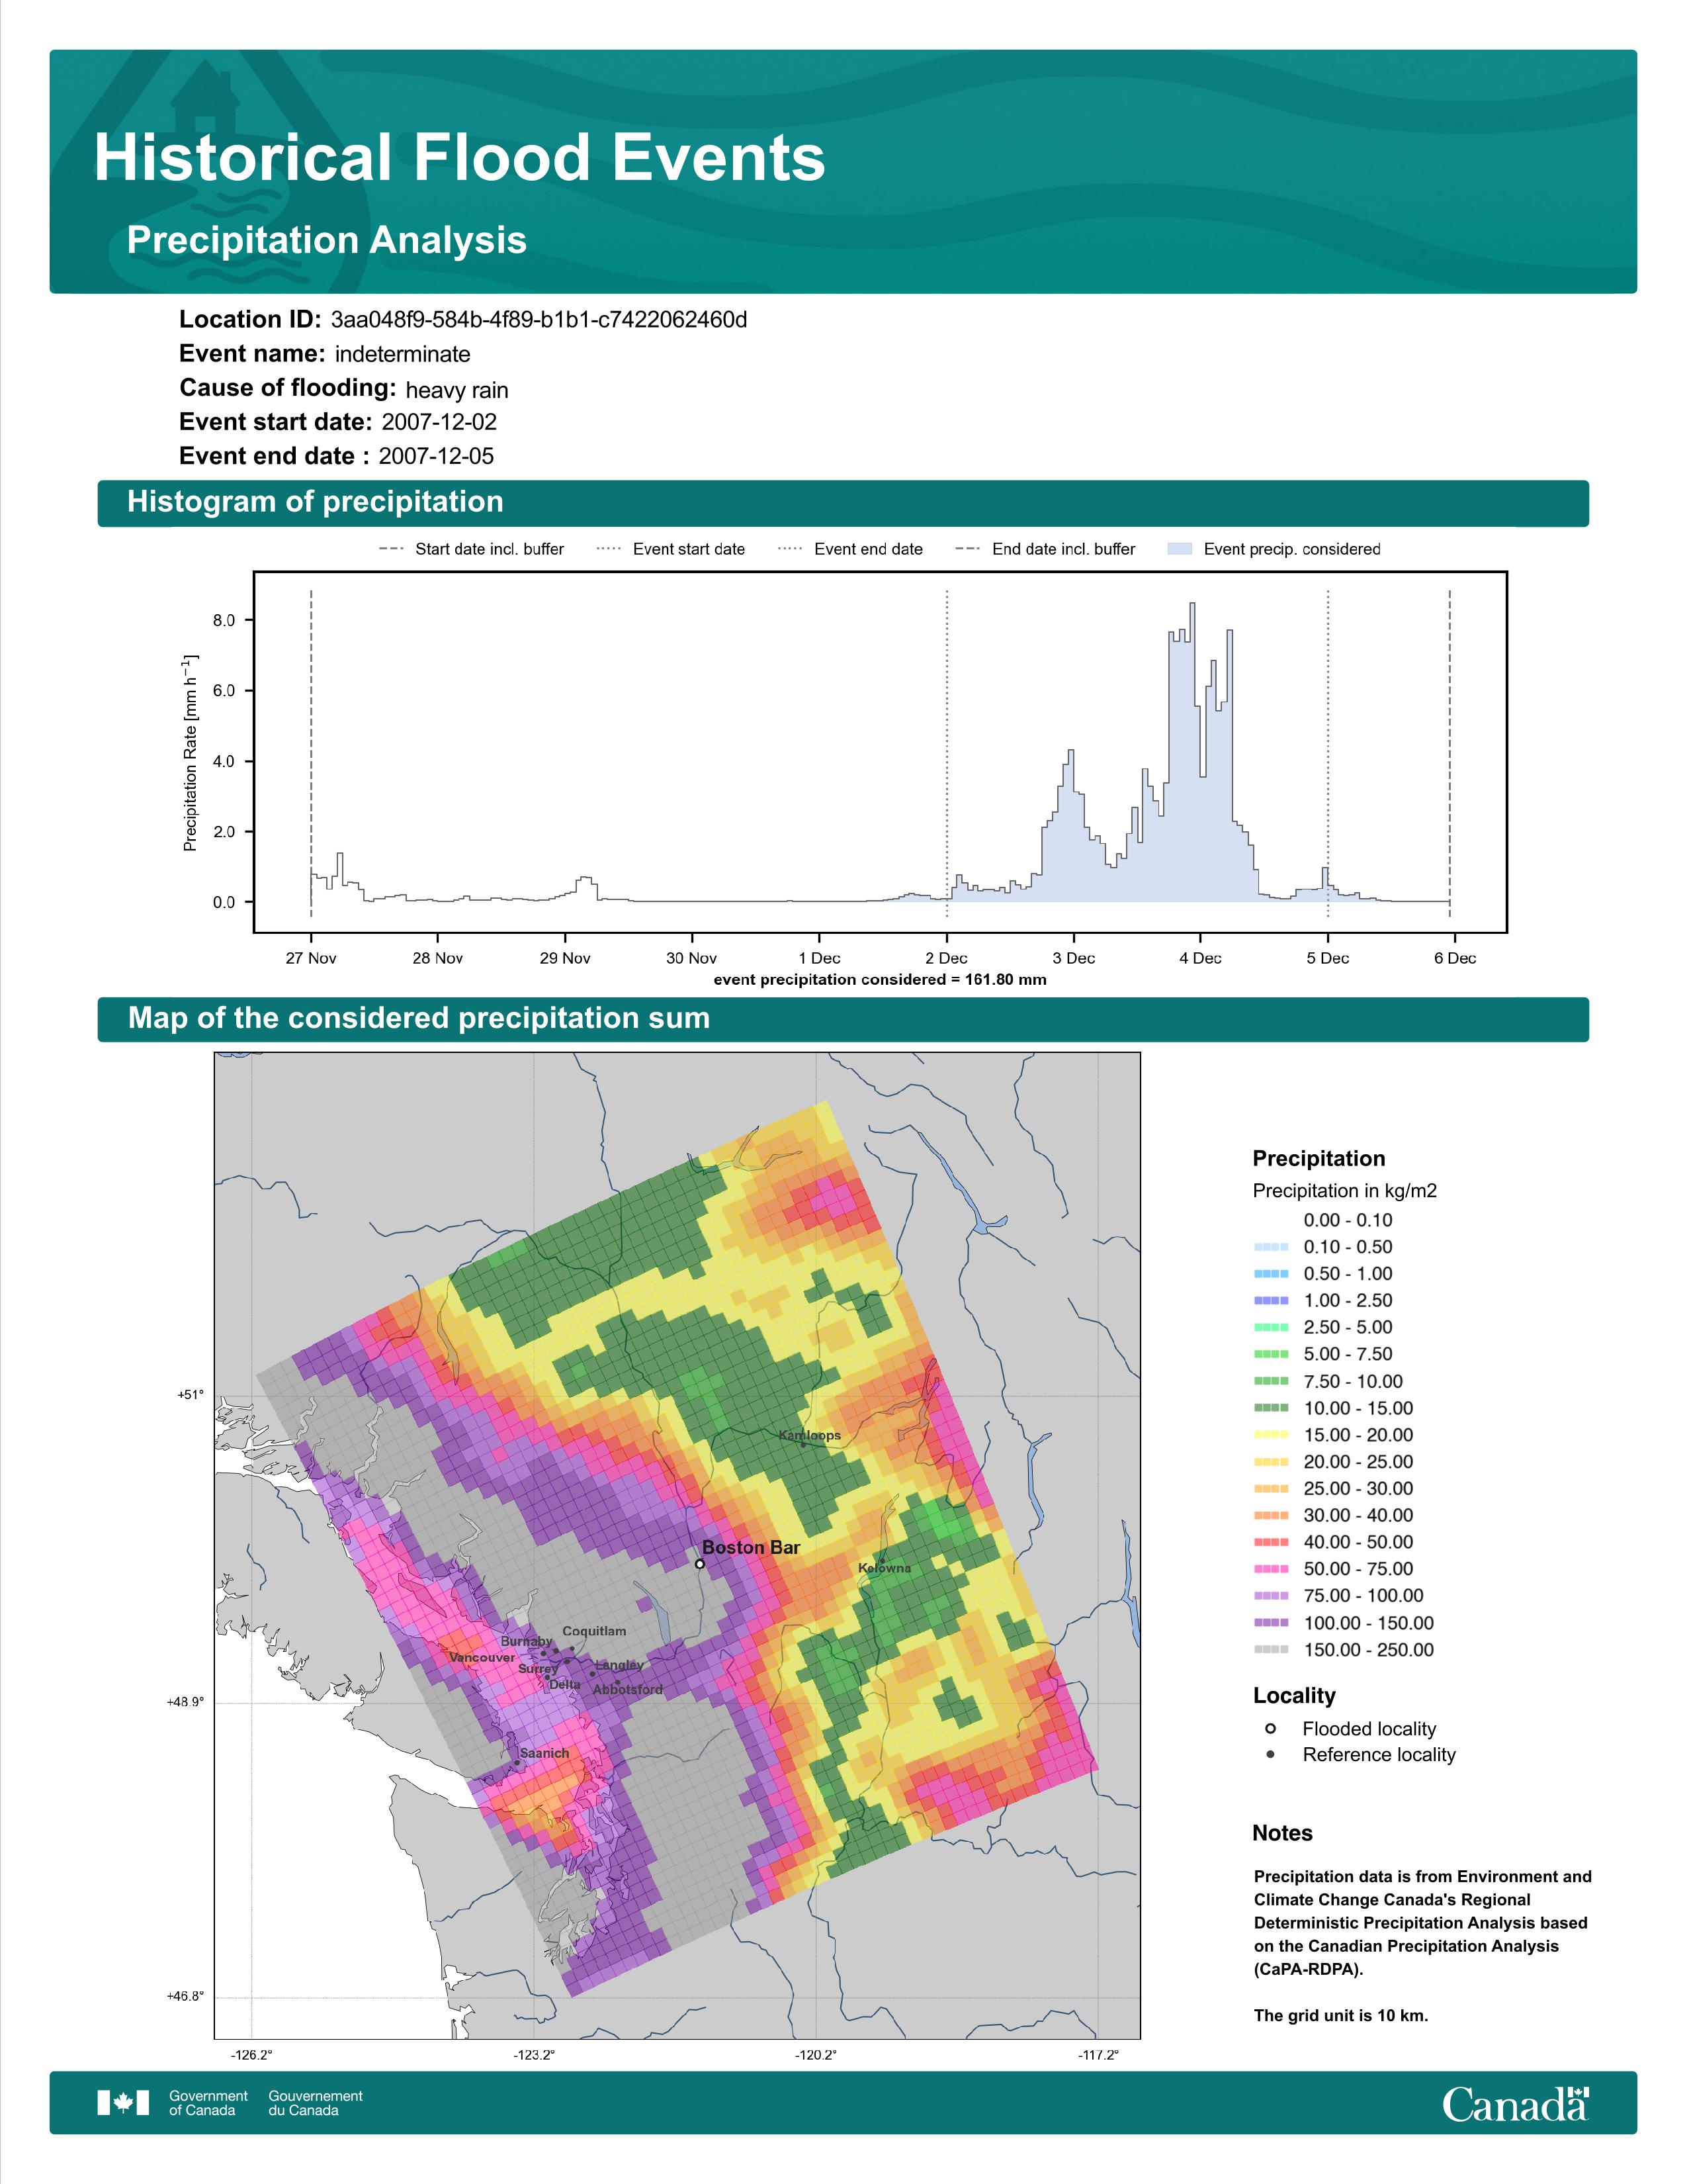Click the Map of the considered precipitation sum header
This screenshot has width=1687, height=2184.
click(x=419, y=1018)
